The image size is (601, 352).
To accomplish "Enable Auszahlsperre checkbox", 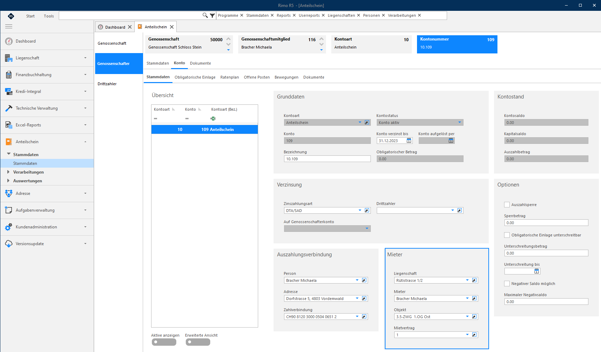I will click(507, 205).
